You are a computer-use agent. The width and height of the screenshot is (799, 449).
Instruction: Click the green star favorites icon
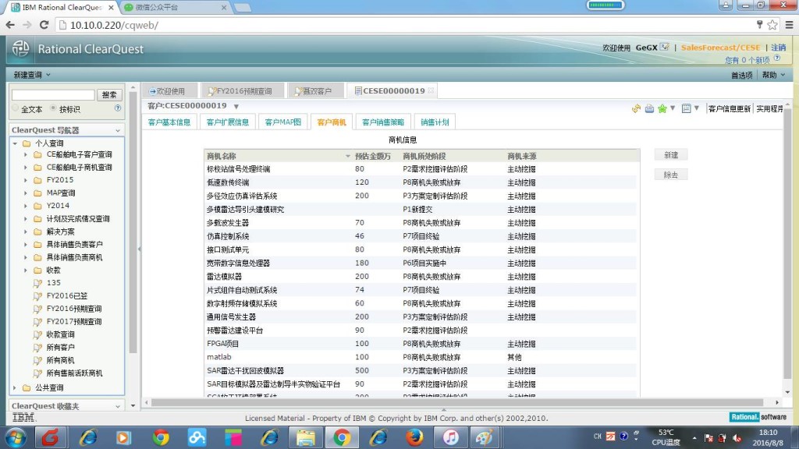662,108
